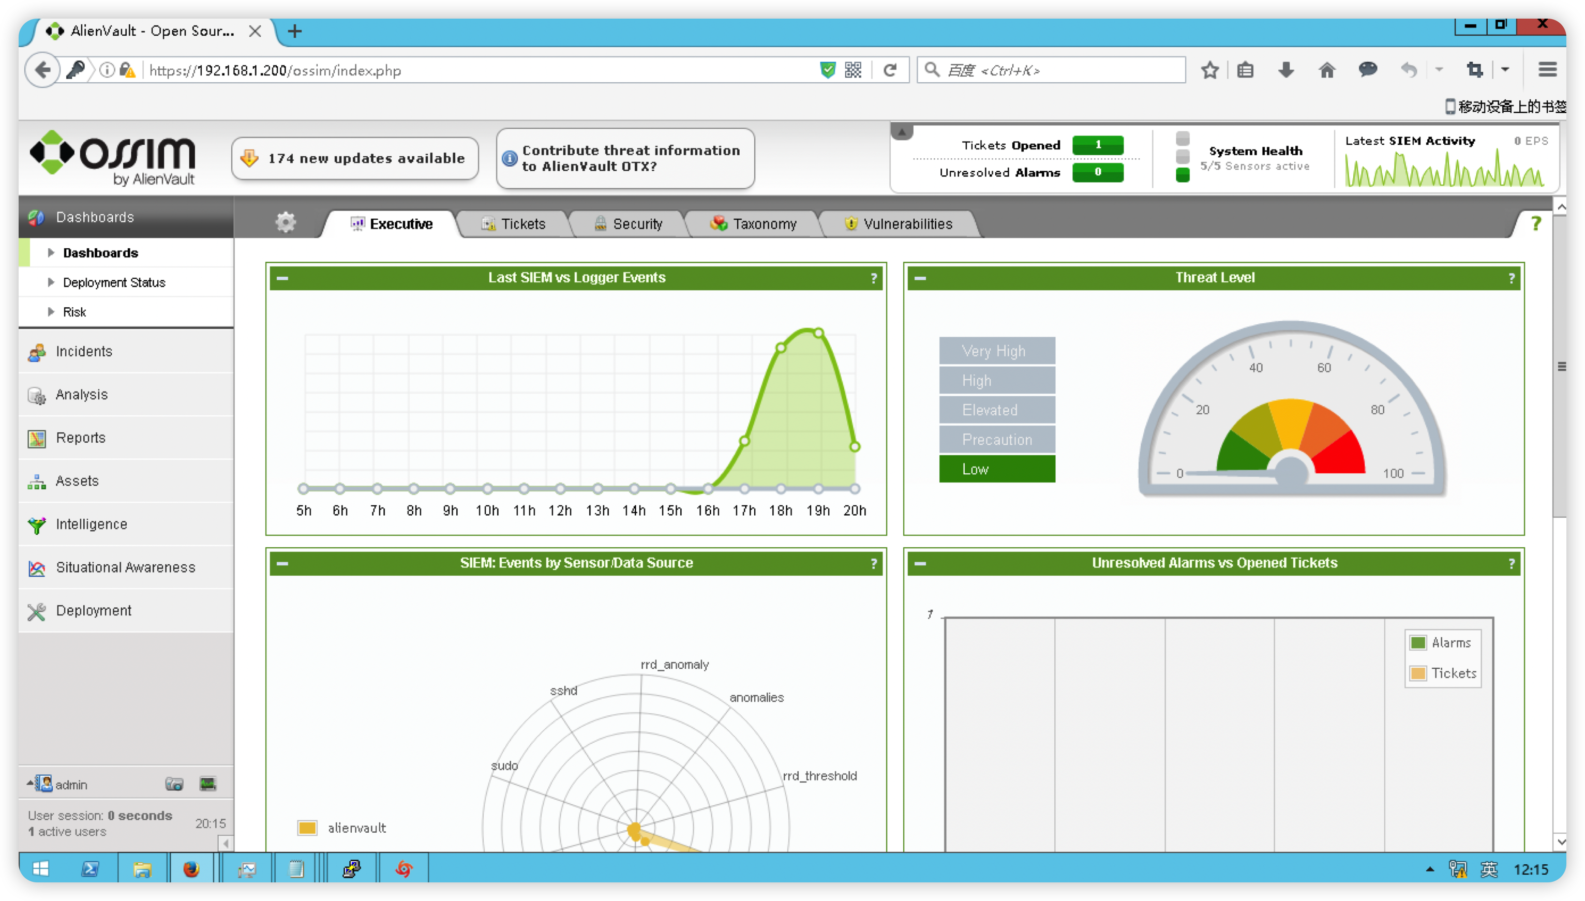Click the Low threat level indicator

pyautogui.click(x=996, y=469)
